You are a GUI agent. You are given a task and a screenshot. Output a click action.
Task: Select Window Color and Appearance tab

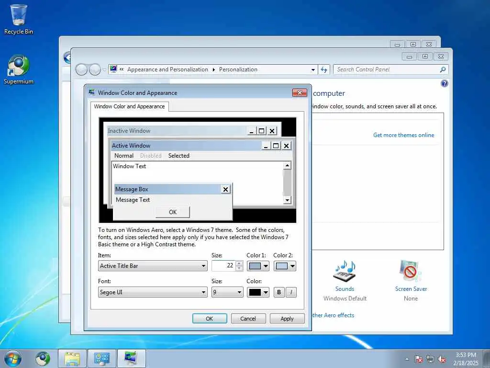(129, 106)
